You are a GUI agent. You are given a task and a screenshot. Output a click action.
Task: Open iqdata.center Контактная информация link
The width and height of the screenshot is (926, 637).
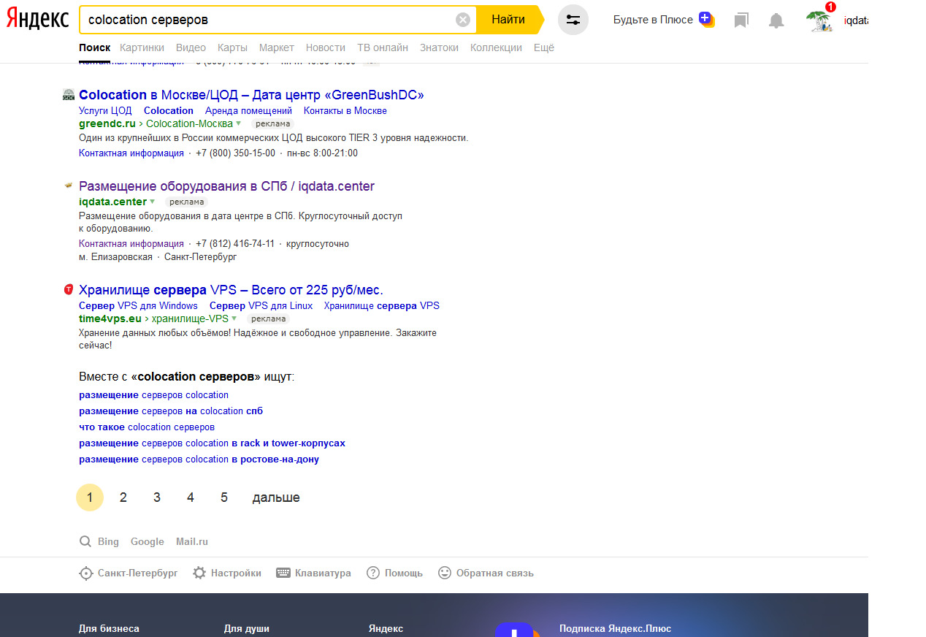point(131,244)
